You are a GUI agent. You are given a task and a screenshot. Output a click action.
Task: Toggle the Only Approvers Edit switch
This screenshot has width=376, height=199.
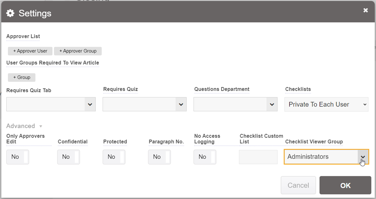[x=18, y=157]
